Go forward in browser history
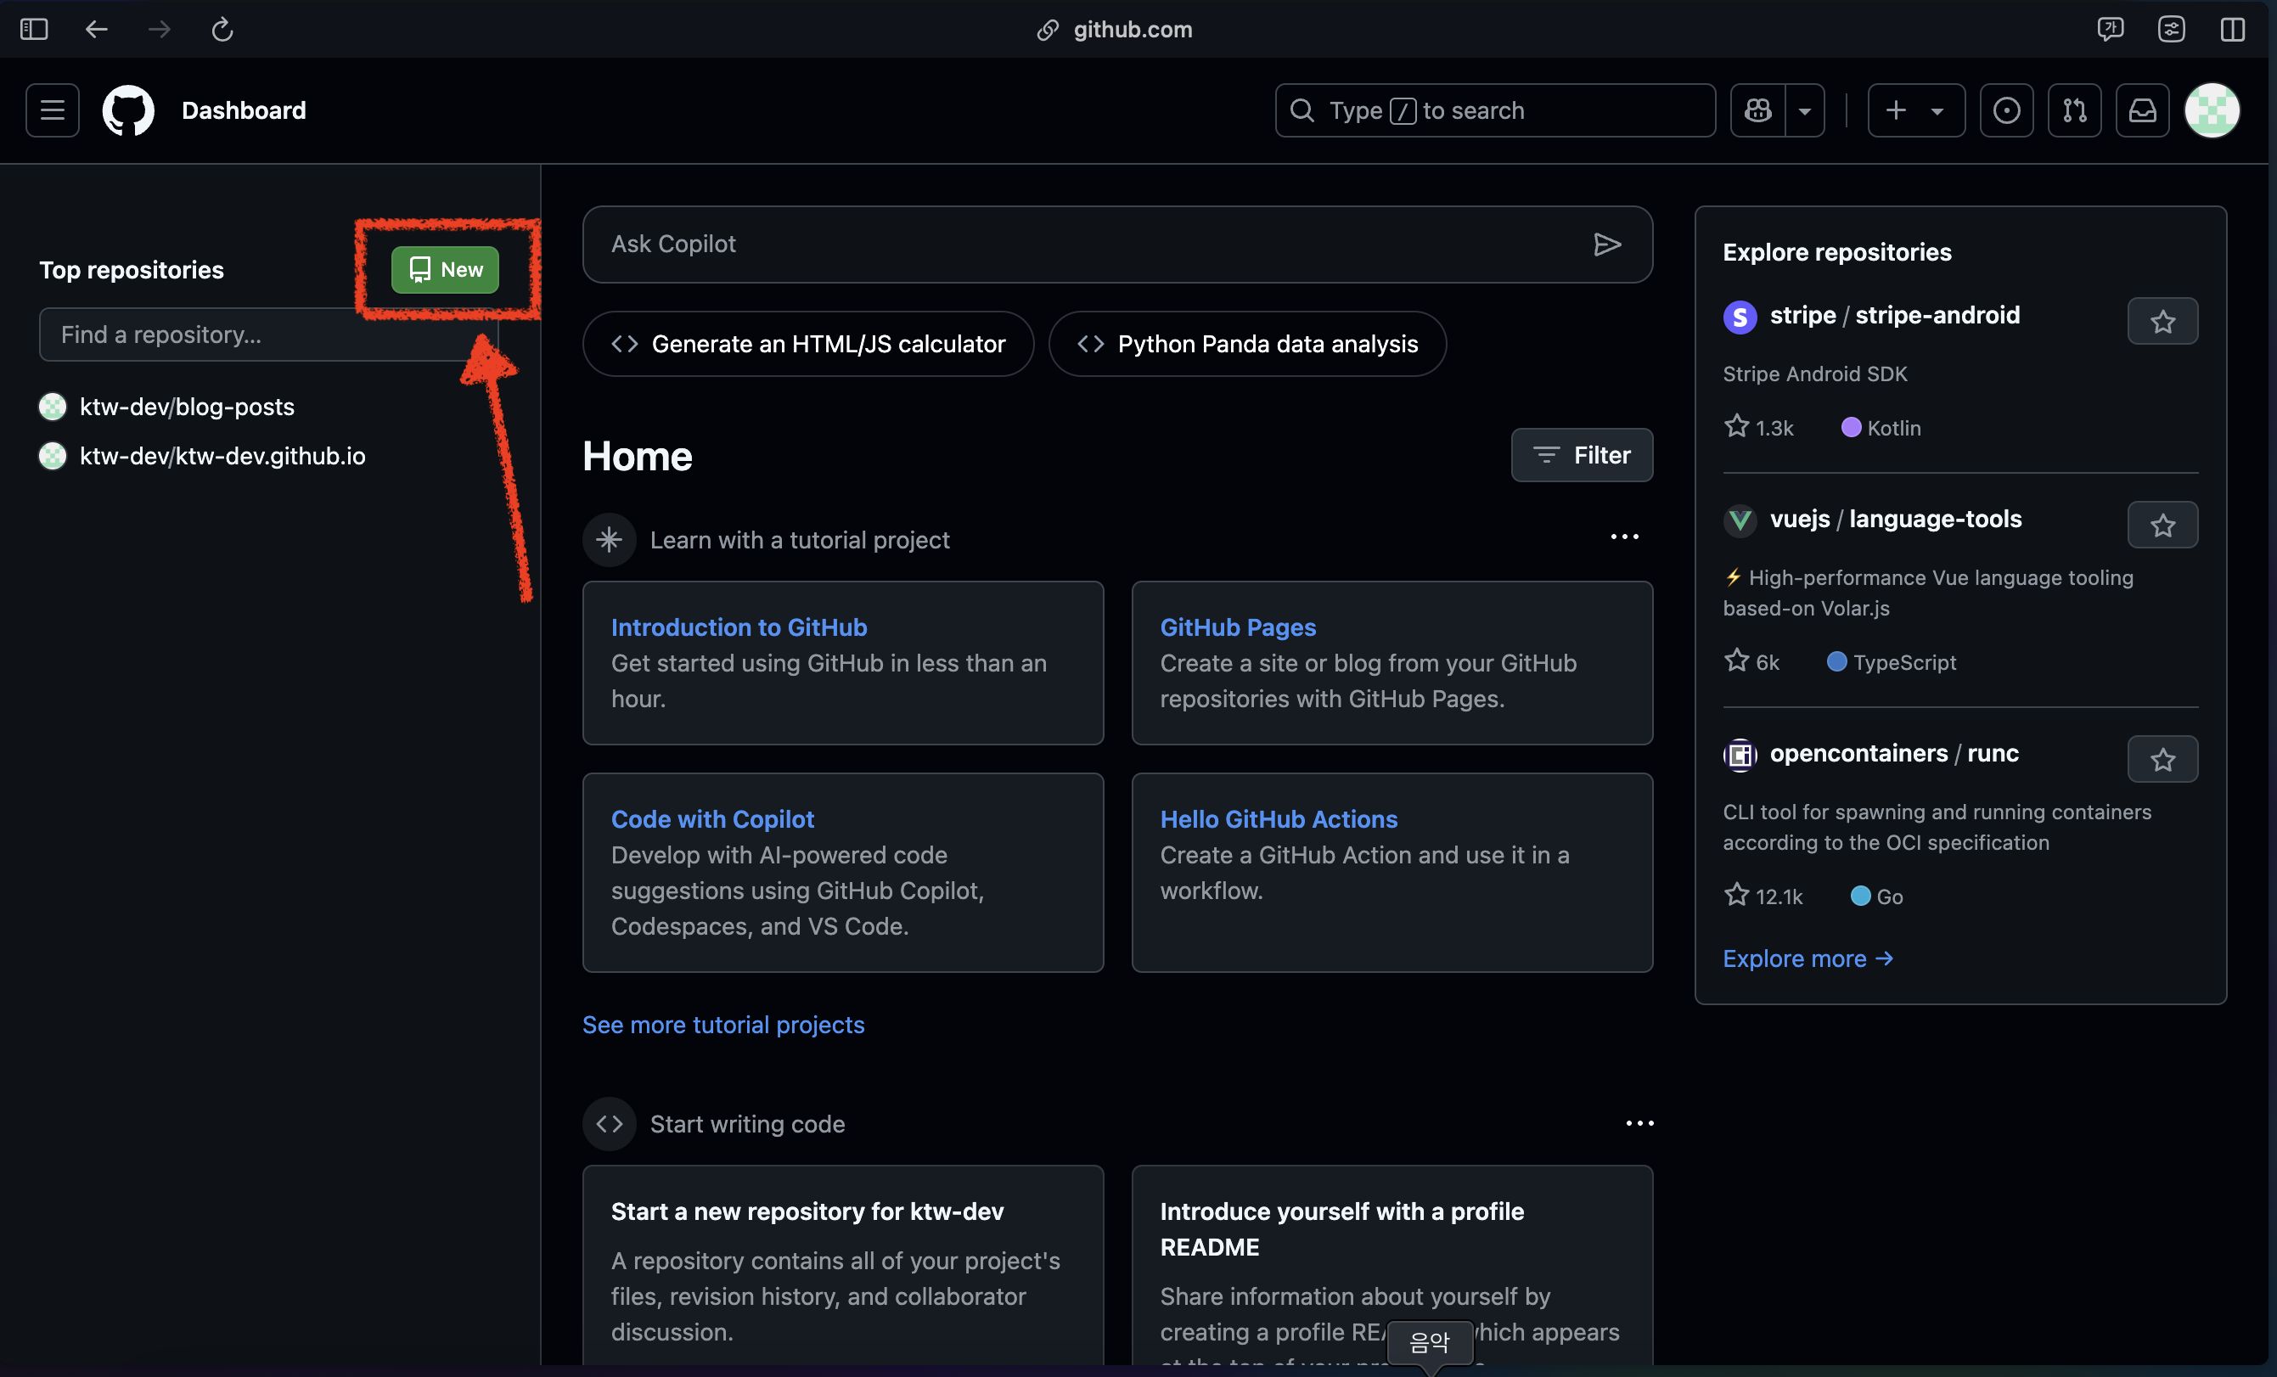This screenshot has width=2277, height=1377. 159,30
